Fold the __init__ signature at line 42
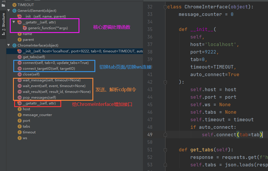Screen dimensions: 268x171 click(165, 82)
